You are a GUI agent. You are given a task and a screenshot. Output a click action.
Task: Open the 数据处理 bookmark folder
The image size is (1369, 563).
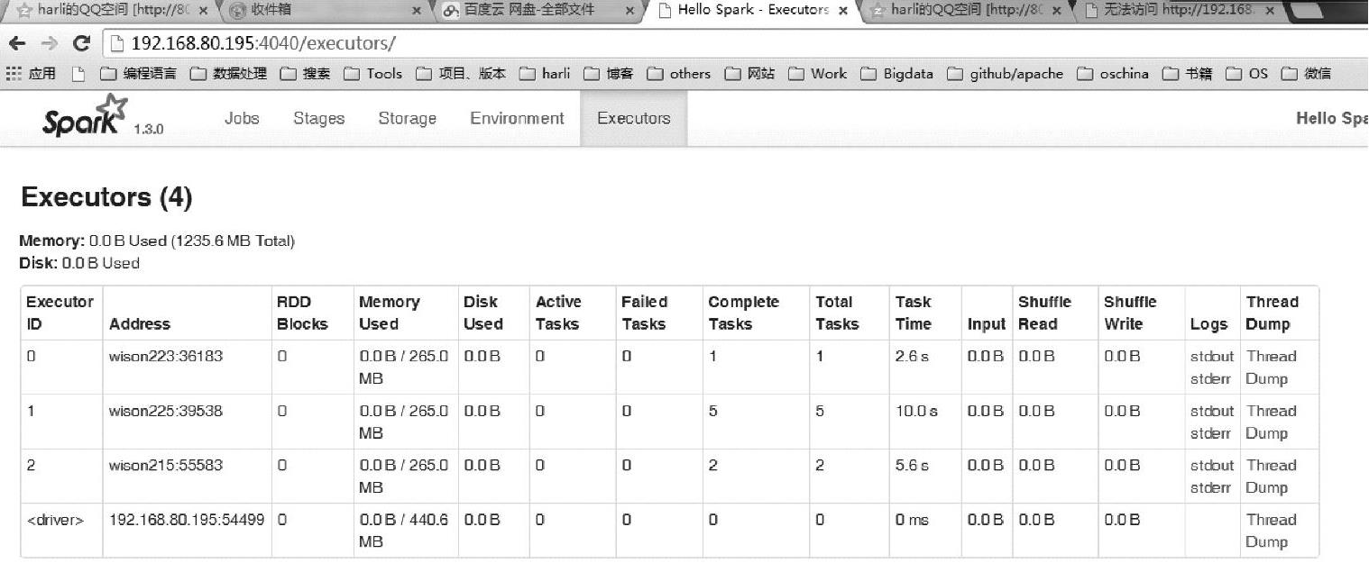(x=228, y=74)
